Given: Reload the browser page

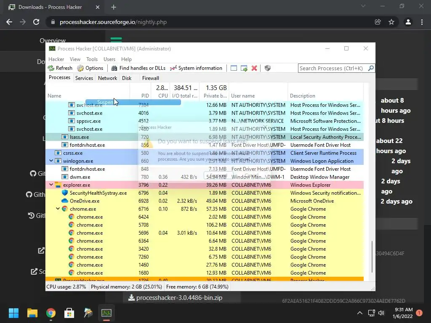Looking at the screenshot, I should 36,22.
